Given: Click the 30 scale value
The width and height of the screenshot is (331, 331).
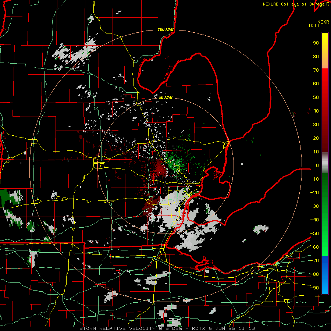Looking at the screenshot, I should coord(316,125).
